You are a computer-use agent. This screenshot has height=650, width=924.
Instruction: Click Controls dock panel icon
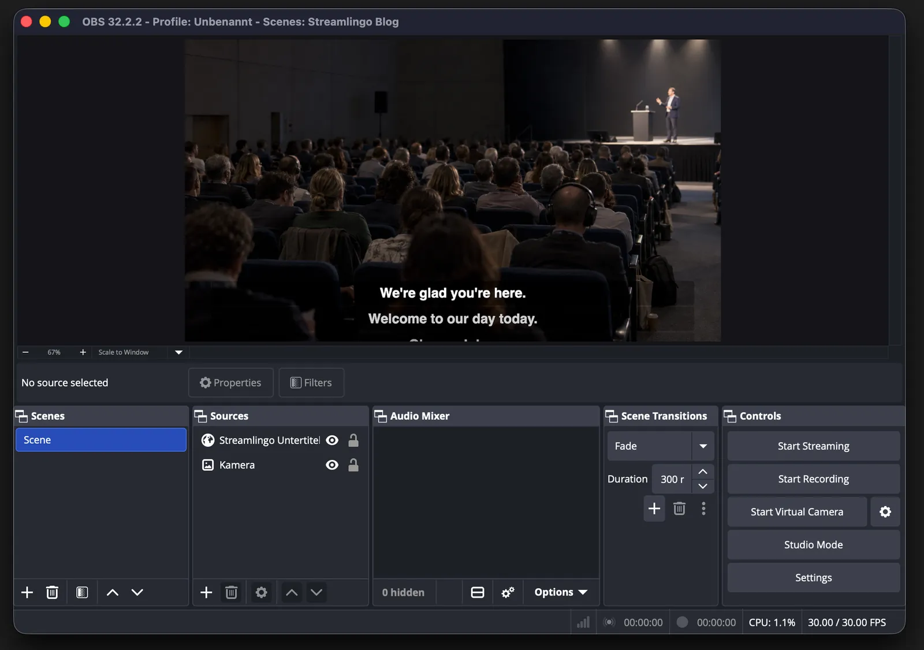tap(730, 416)
